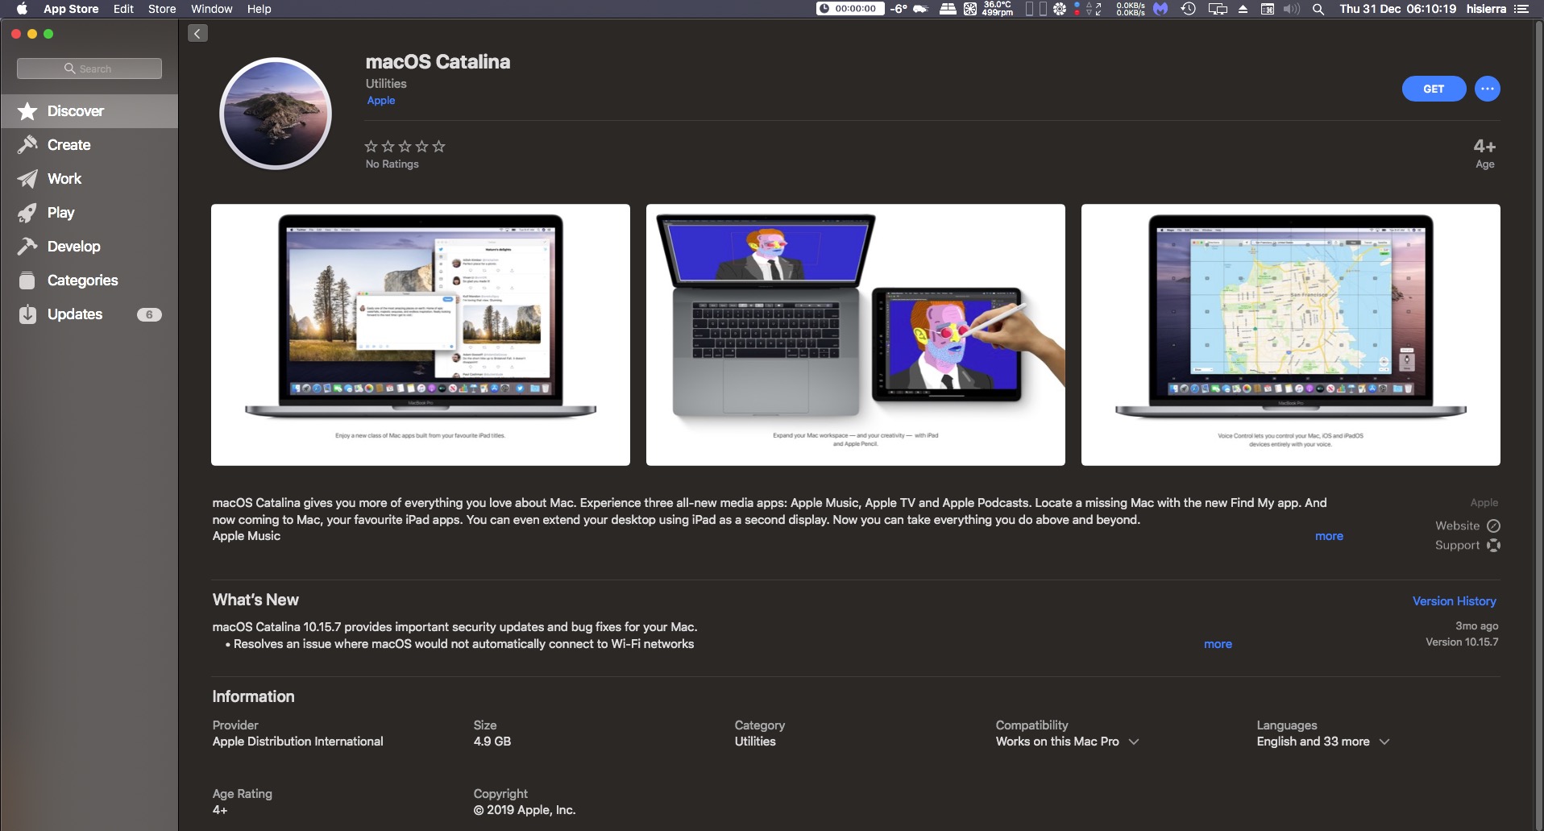
Task: Open the Apple menu
Action: pos(22,9)
